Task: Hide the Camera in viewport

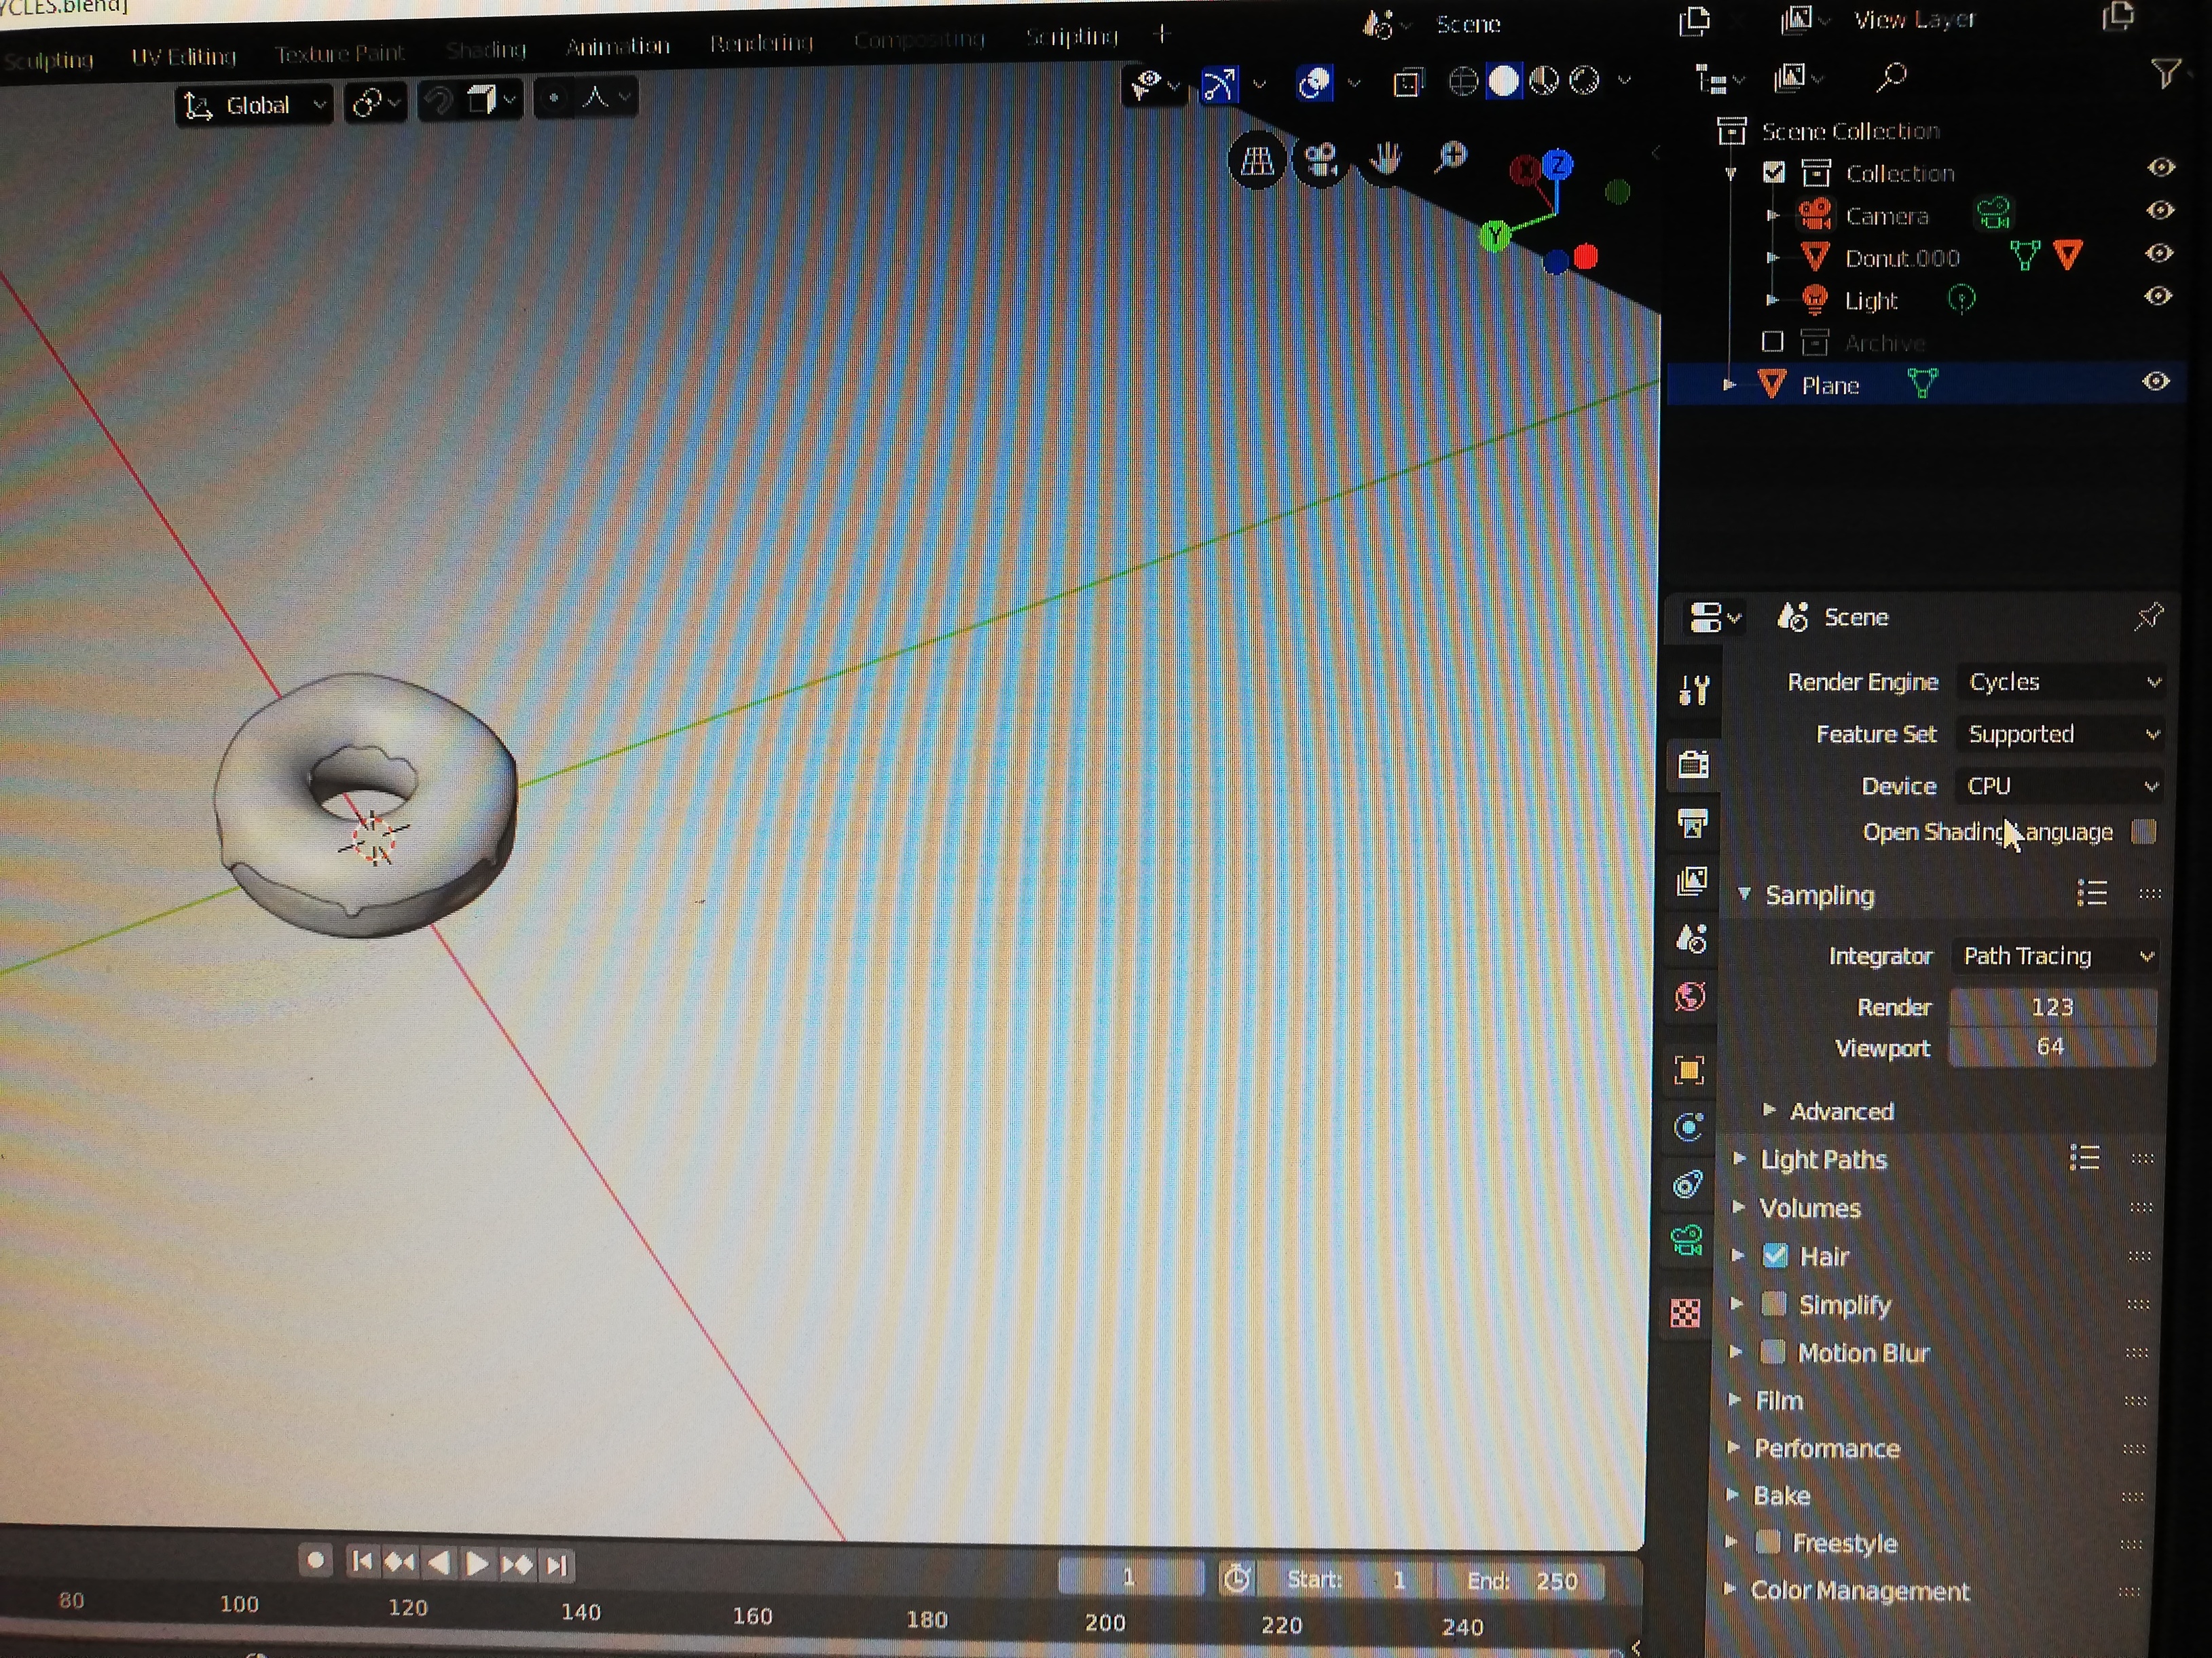Action: pos(2160,211)
